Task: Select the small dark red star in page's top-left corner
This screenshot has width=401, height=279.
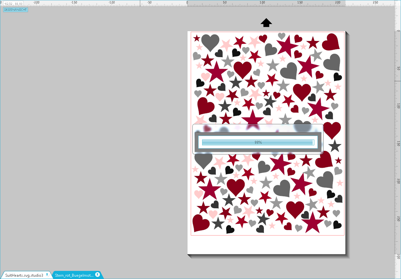Action: [197, 38]
